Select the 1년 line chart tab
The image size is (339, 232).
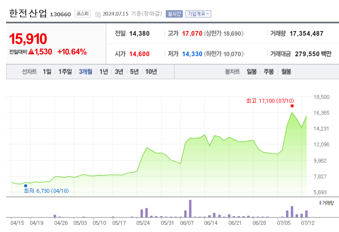pyautogui.click(x=104, y=72)
